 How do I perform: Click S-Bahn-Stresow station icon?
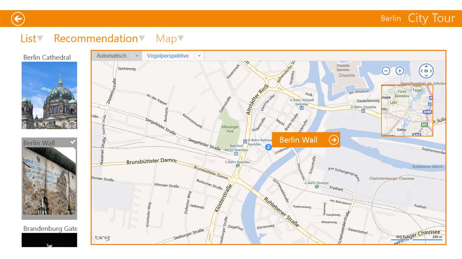[317, 187]
